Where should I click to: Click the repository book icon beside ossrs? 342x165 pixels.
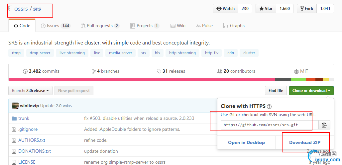[x=10, y=9]
